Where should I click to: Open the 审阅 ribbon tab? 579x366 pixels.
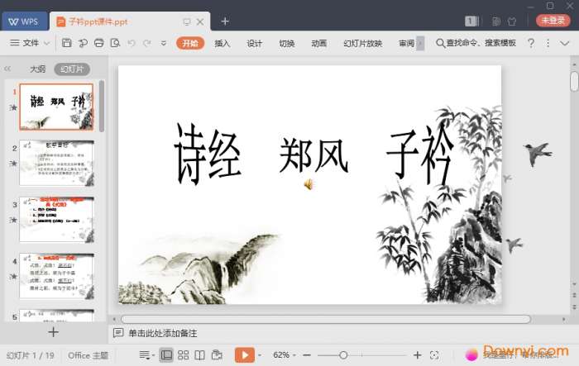click(x=406, y=43)
